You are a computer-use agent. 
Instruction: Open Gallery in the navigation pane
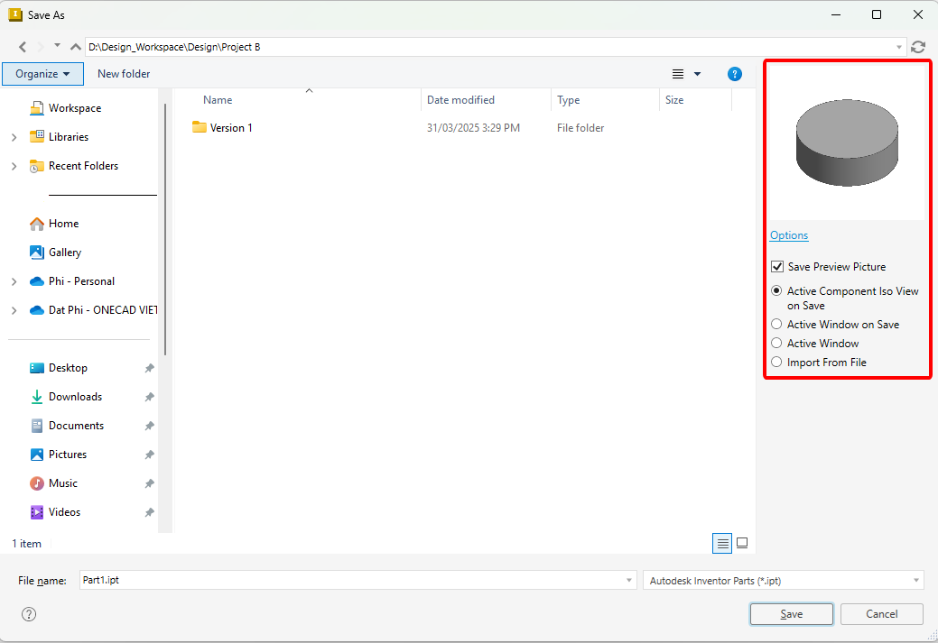pyautogui.click(x=65, y=253)
